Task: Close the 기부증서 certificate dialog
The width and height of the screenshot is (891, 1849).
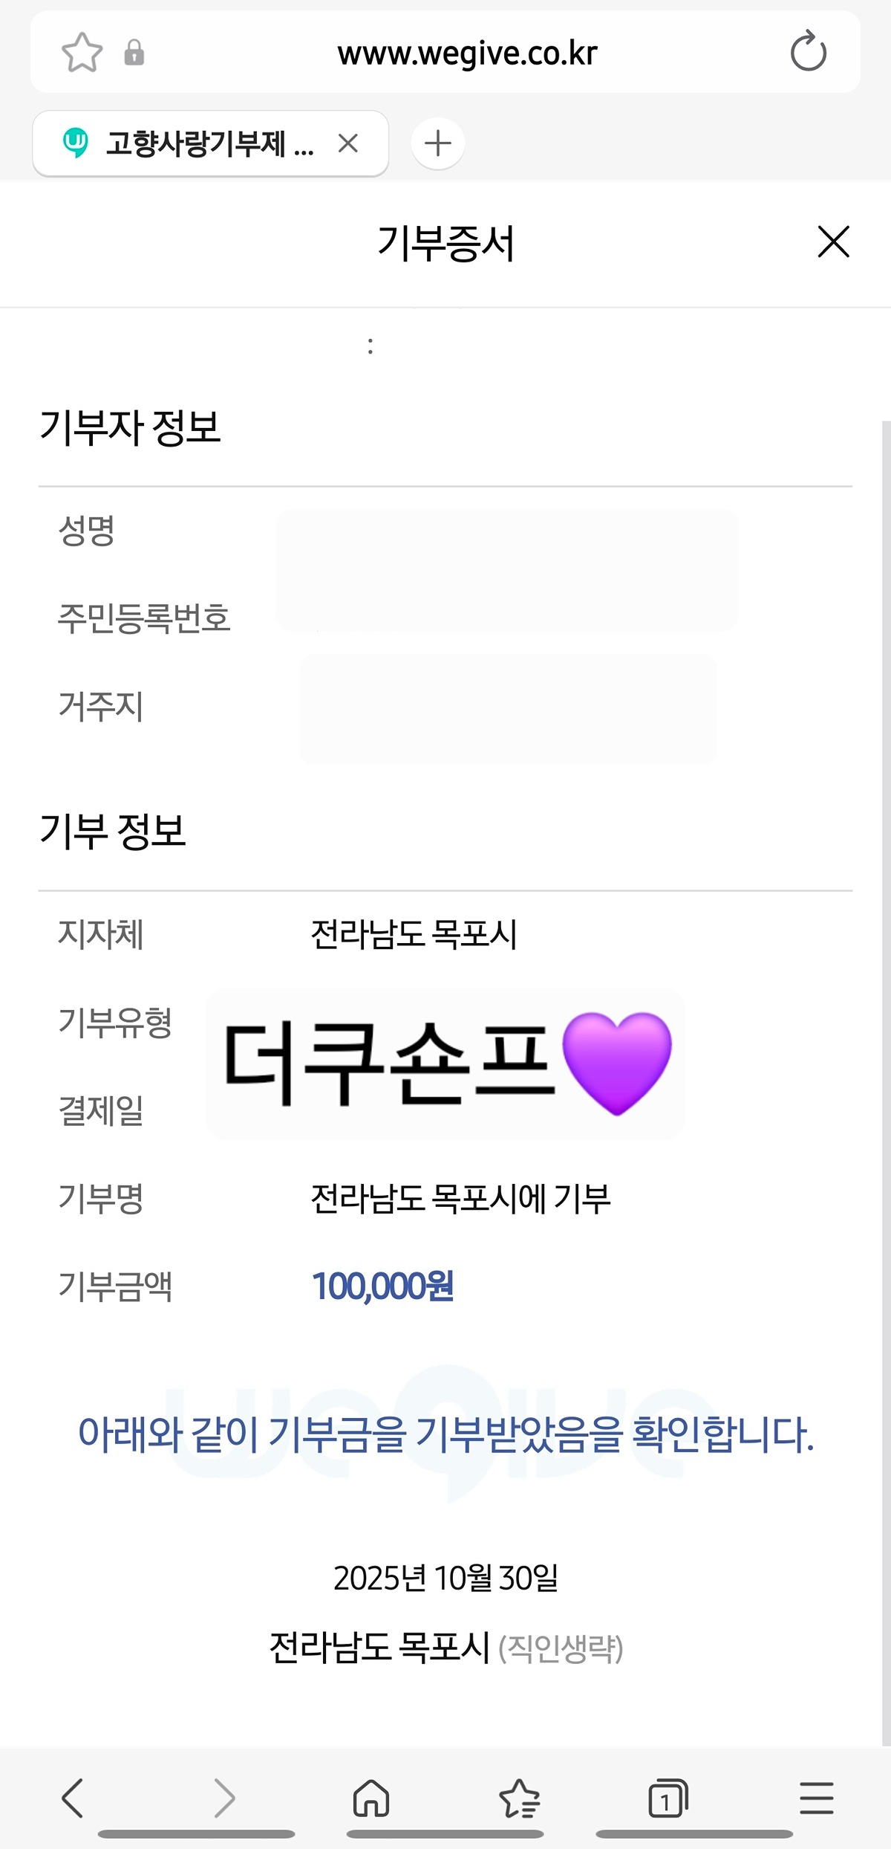Action: point(833,242)
